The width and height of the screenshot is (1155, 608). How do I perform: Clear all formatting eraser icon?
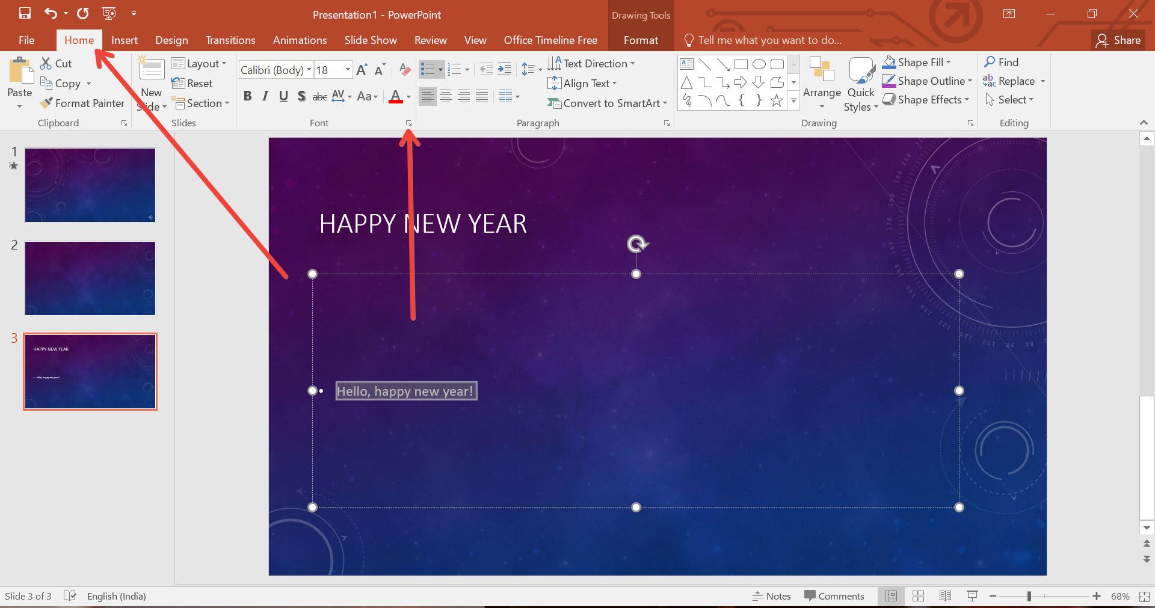coord(405,70)
